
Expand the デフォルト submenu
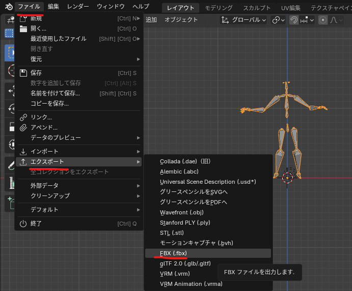pyautogui.click(x=79, y=210)
